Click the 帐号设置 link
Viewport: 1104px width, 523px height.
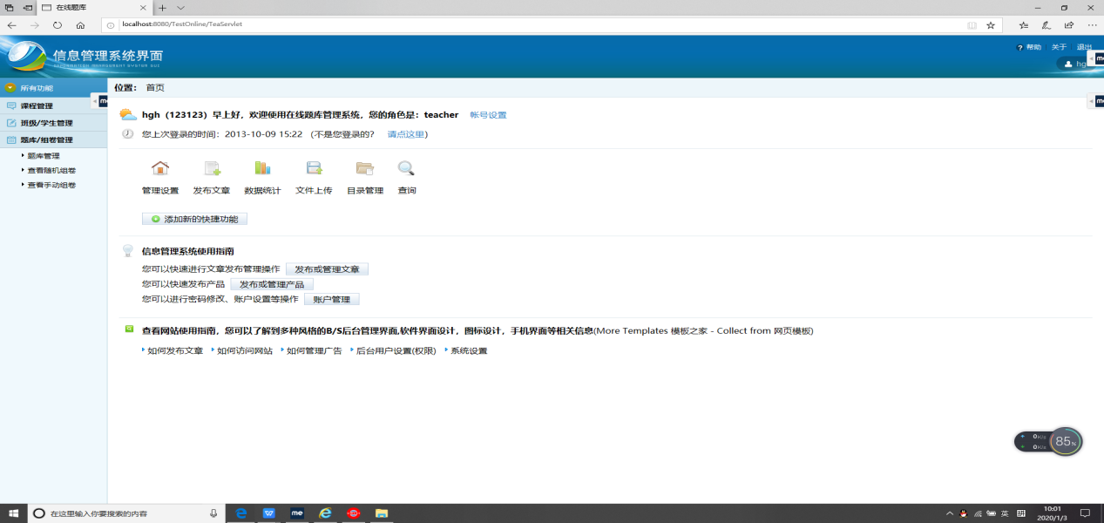(x=488, y=115)
